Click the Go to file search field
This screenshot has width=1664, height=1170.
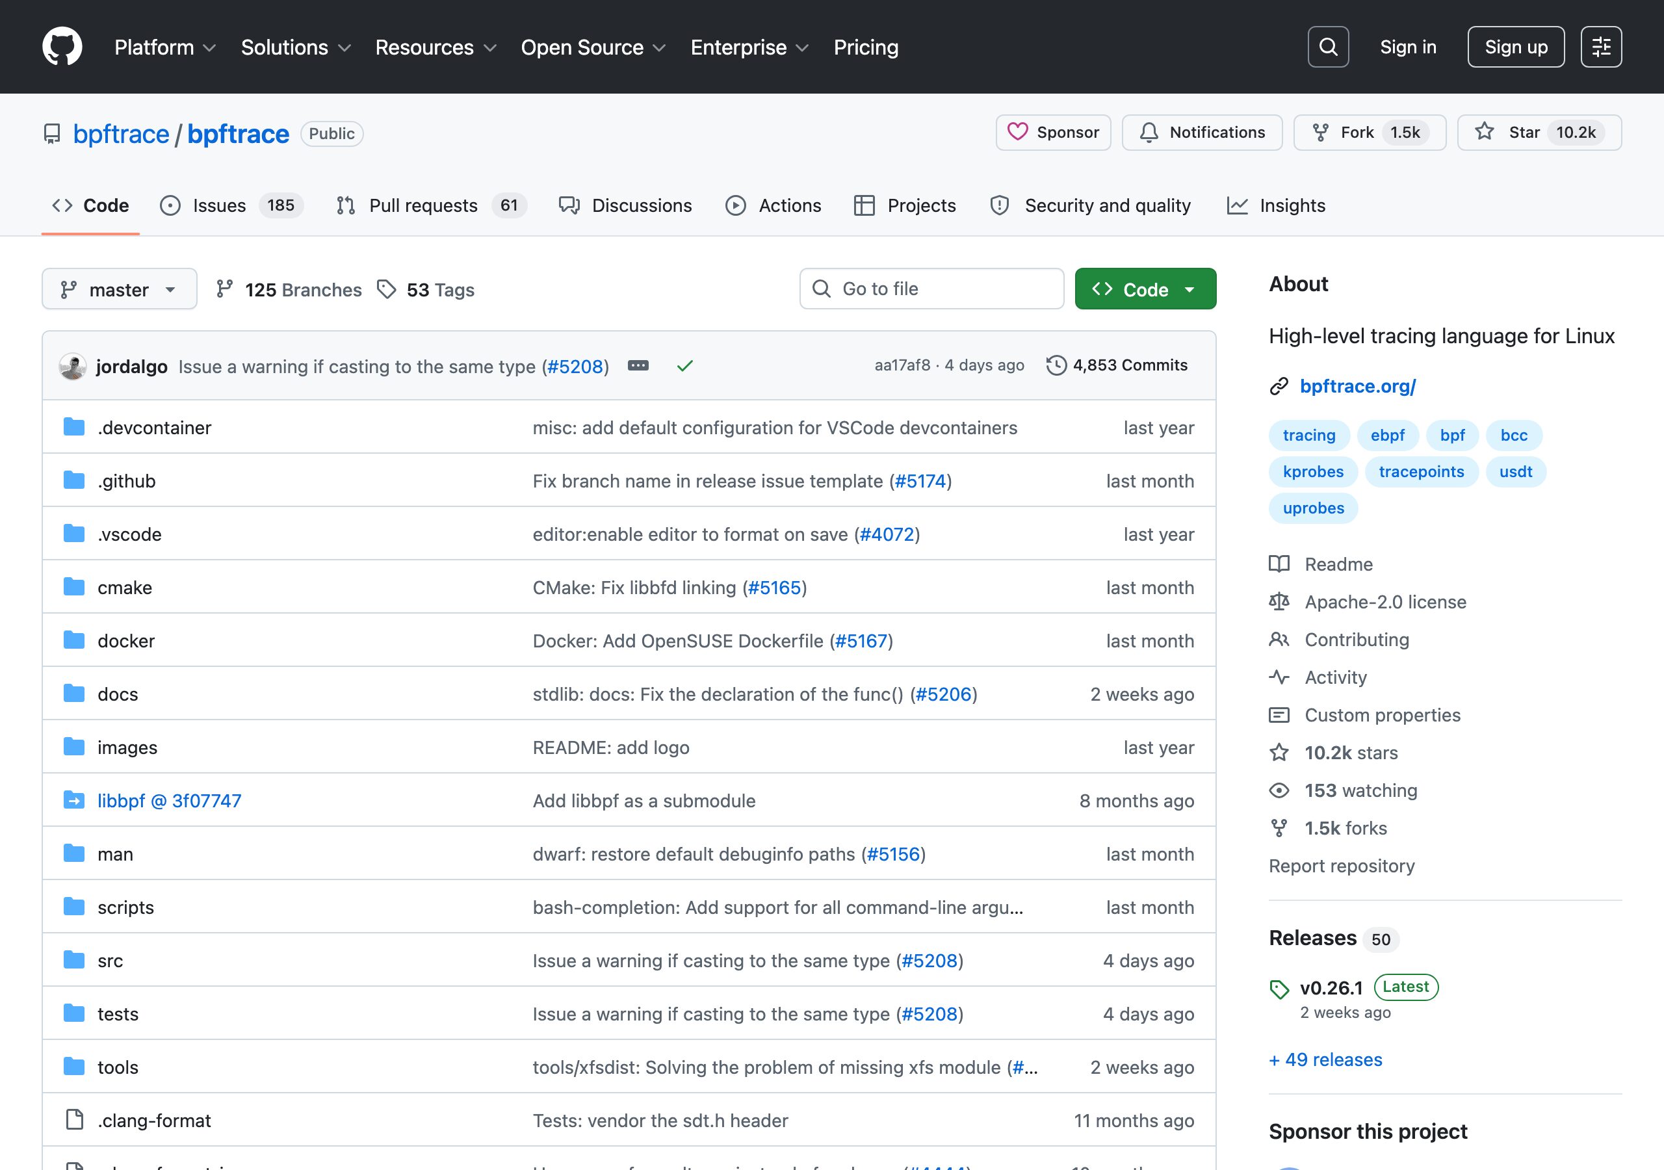pos(931,289)
